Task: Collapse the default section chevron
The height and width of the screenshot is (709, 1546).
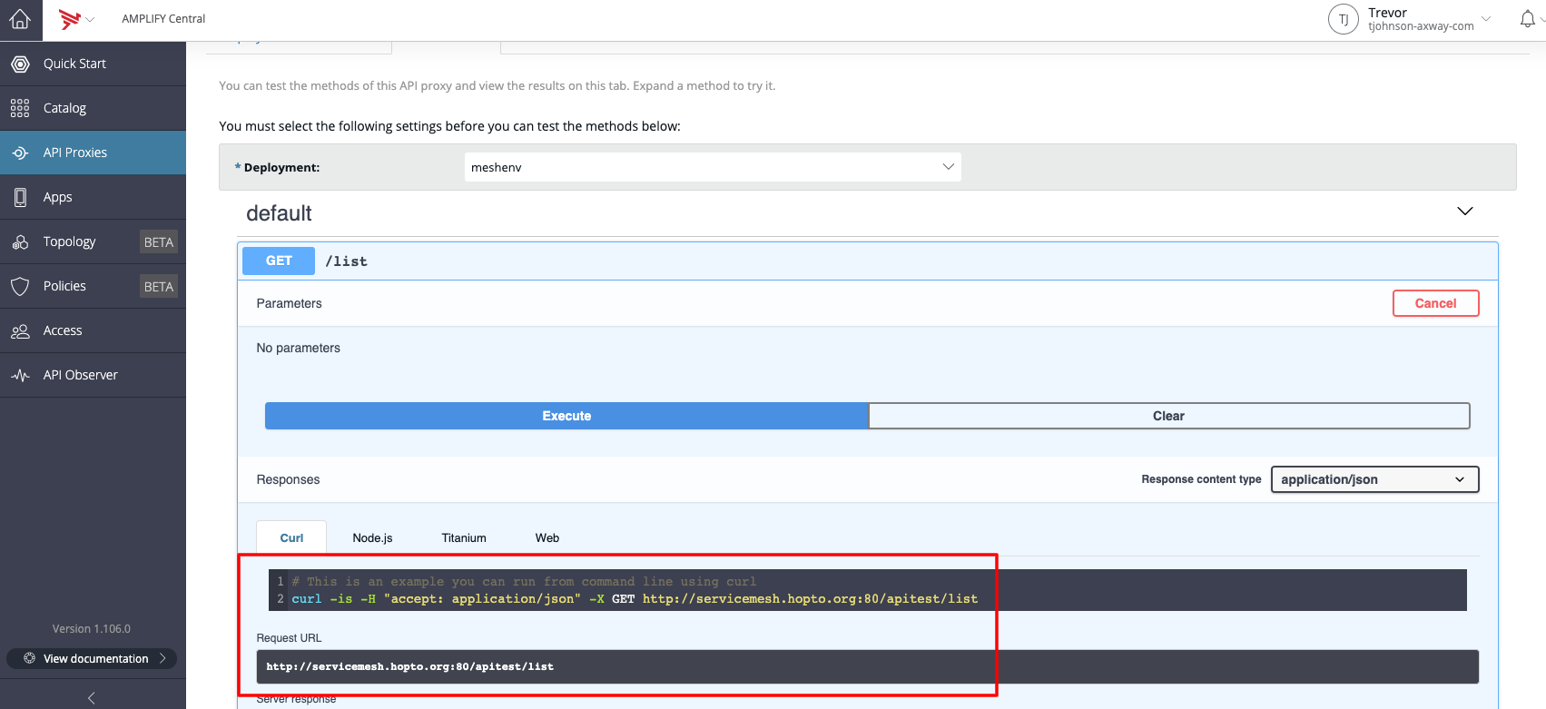Action: click(1464, 212)
